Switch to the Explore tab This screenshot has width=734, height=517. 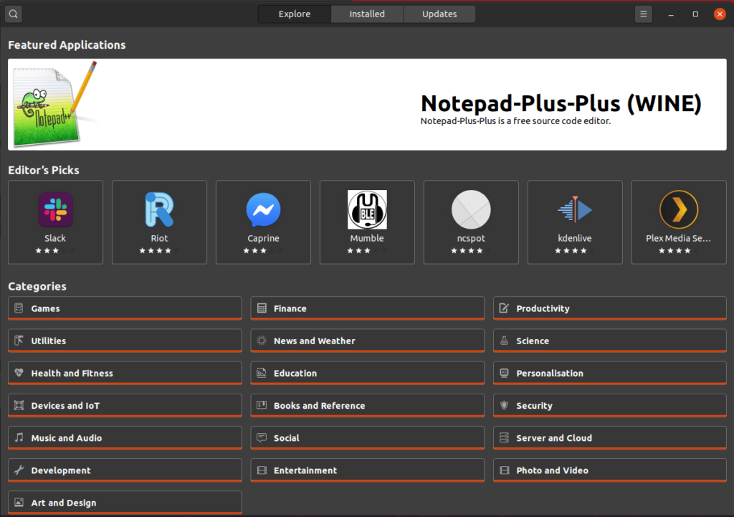tap(295, 14)
